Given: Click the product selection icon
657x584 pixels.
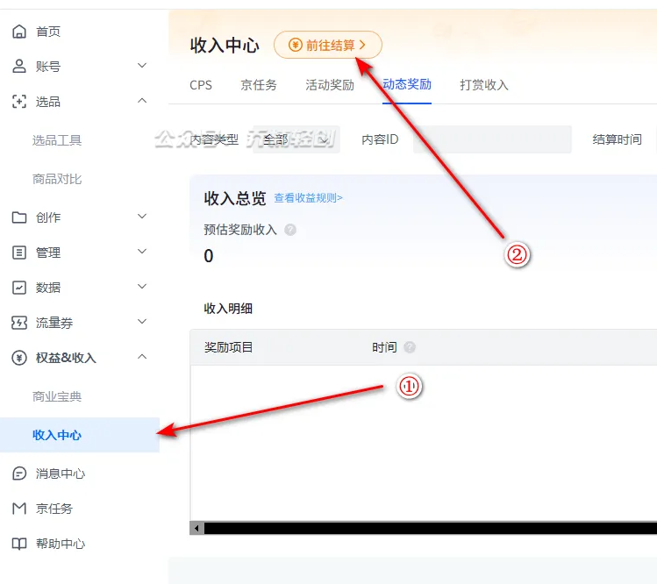Looking at the screenshot, I should tap(19, 102).
